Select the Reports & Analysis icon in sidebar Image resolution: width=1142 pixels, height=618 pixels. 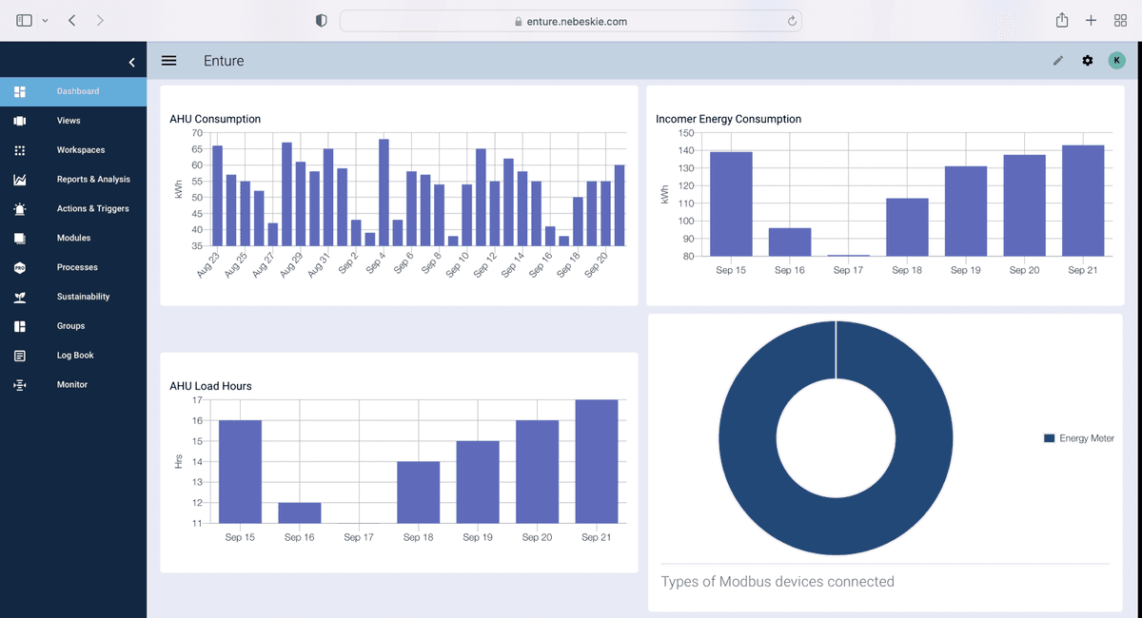tap(17, 179)
